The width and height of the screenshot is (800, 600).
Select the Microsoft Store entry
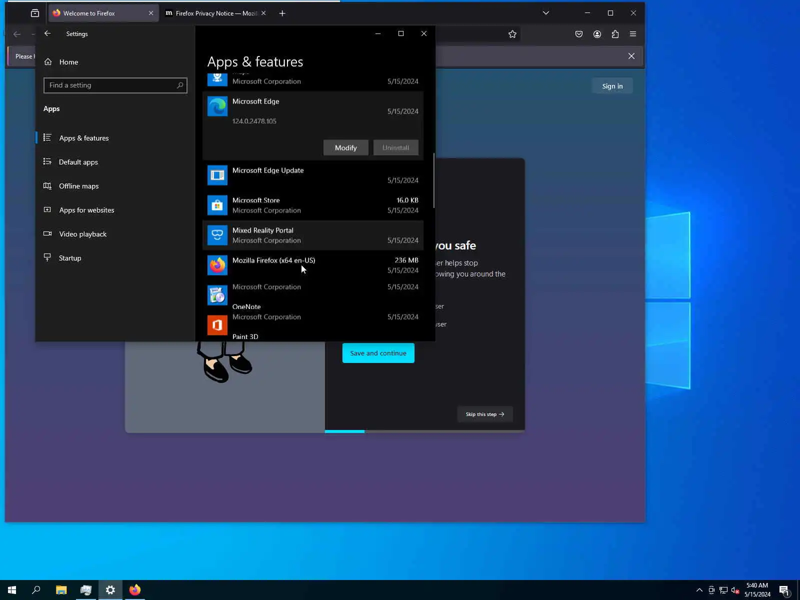point(313,205)
